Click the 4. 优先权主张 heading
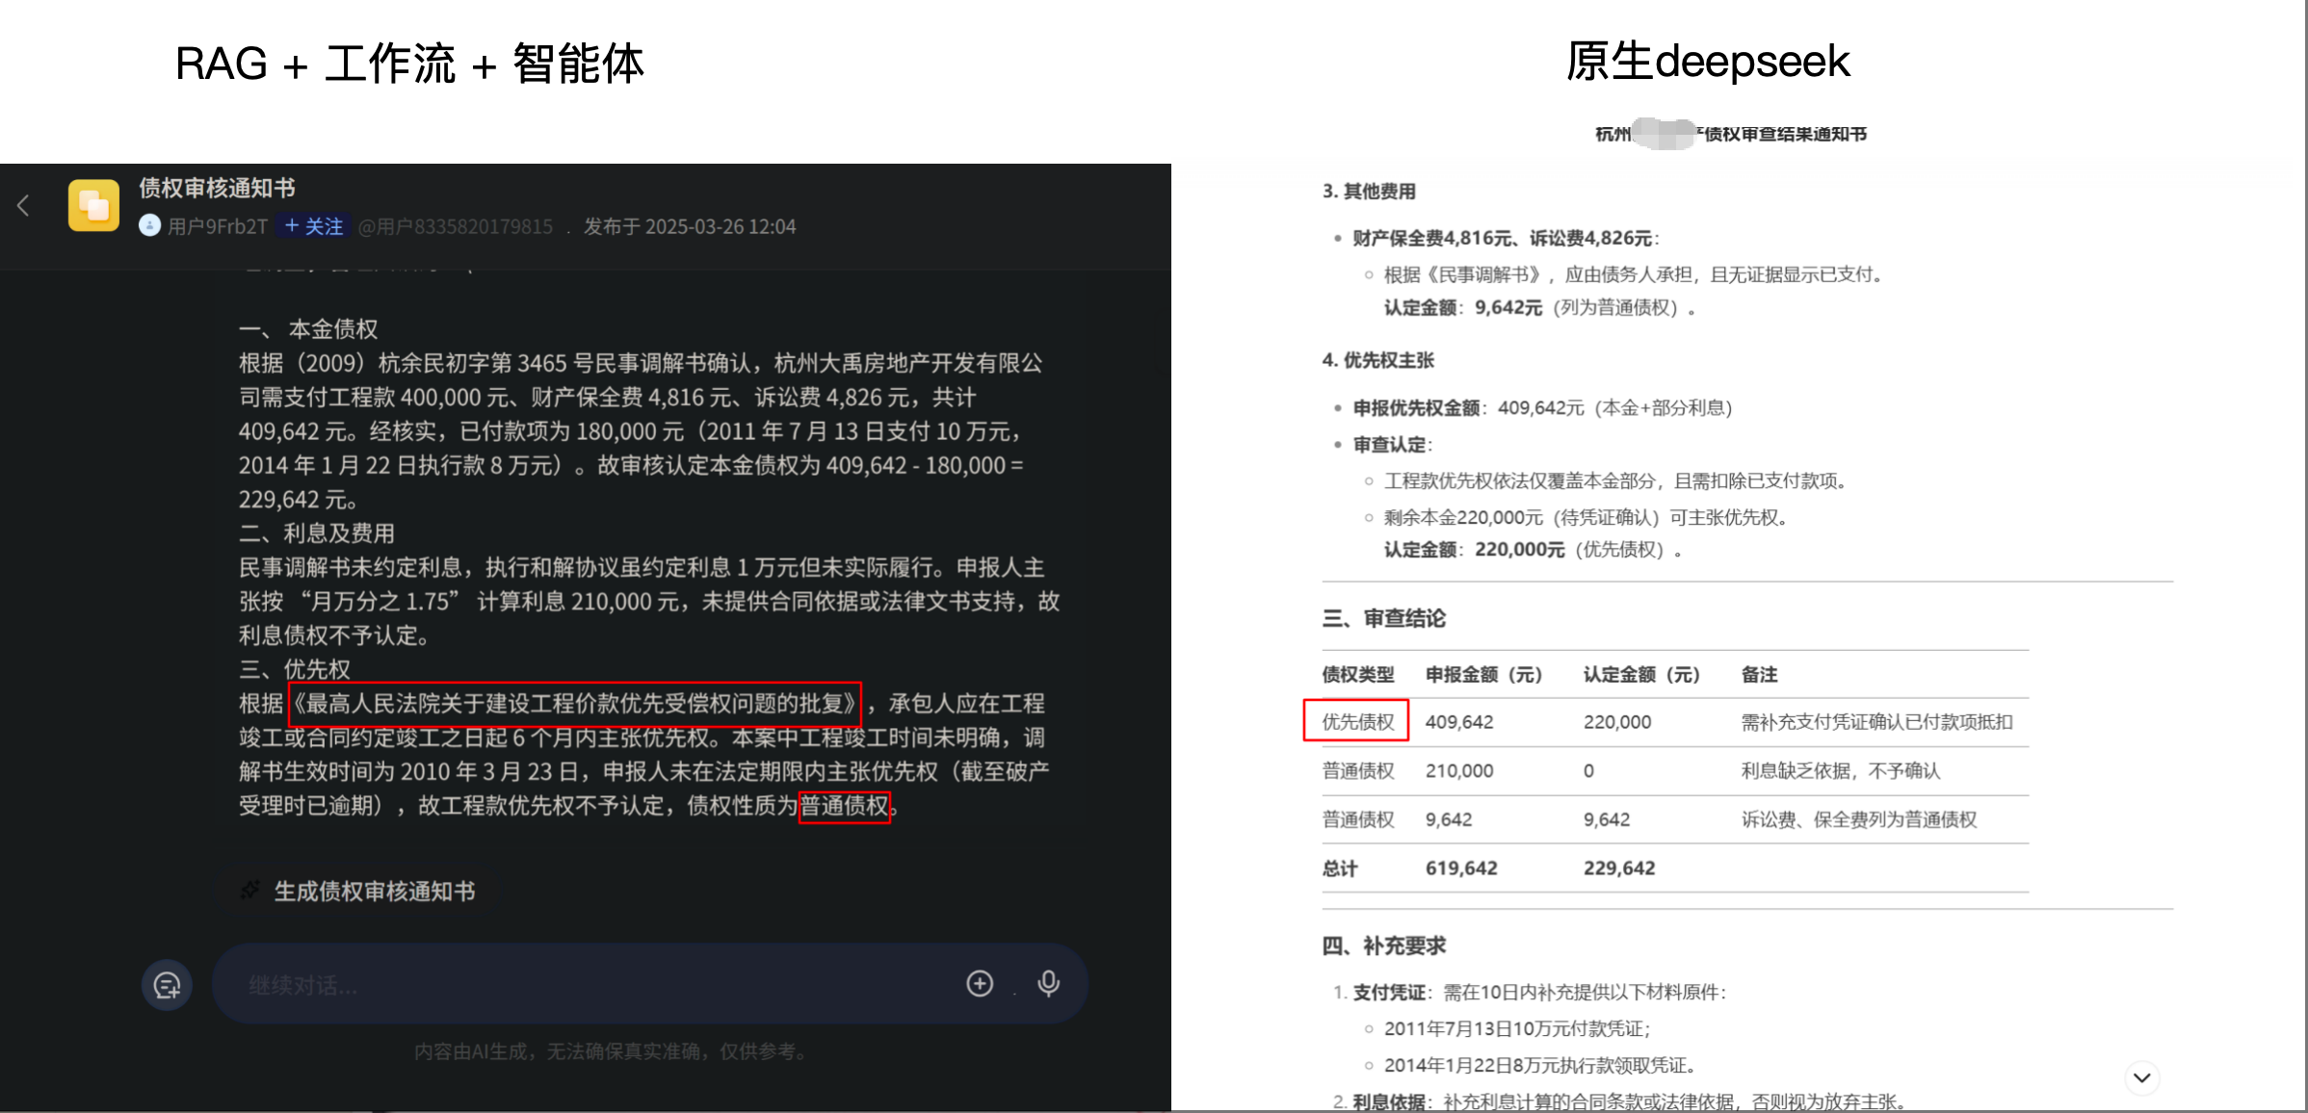Viewport: 2308px width, 1113px height. point(1377,360)
